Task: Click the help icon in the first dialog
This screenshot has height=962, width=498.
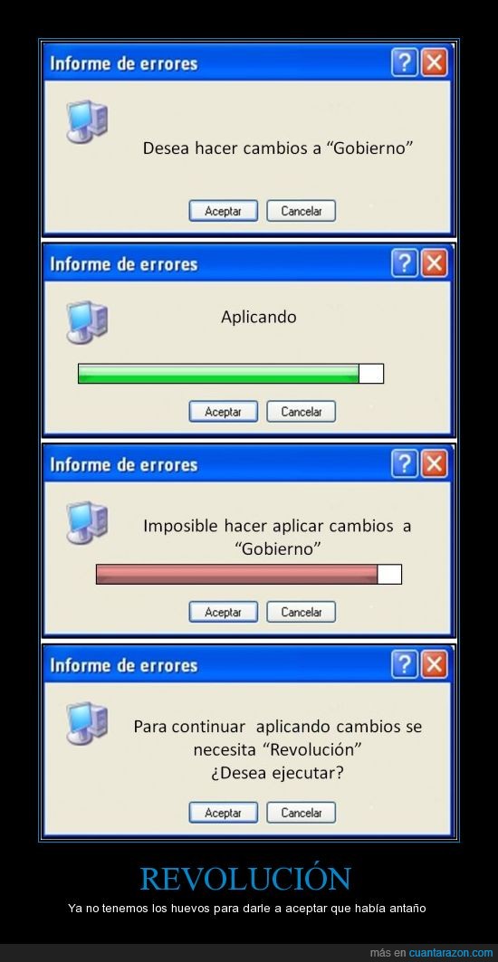Action: point(405,63)
